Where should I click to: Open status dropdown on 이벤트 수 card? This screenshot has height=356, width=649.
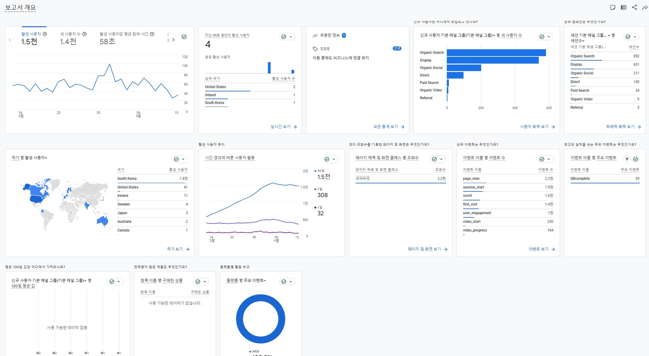coord(549,159)
